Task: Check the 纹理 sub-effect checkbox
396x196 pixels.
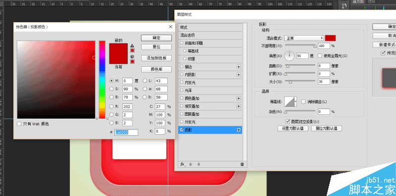Action: 185,59
